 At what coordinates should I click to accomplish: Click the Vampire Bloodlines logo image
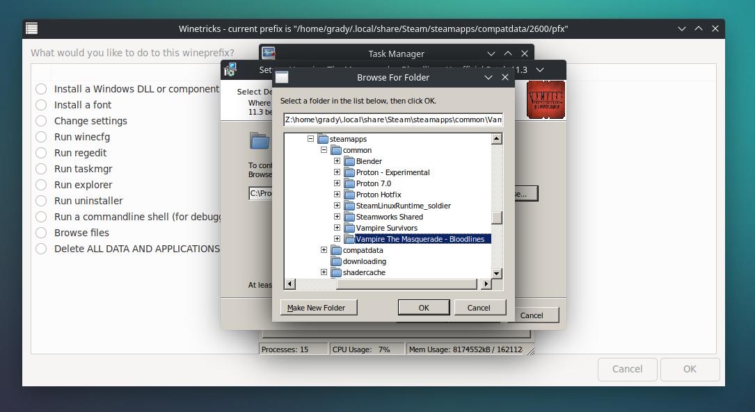point(546,100)
